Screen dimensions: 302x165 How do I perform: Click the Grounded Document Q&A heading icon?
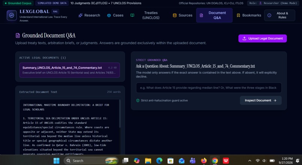click(x=18, y=35)
